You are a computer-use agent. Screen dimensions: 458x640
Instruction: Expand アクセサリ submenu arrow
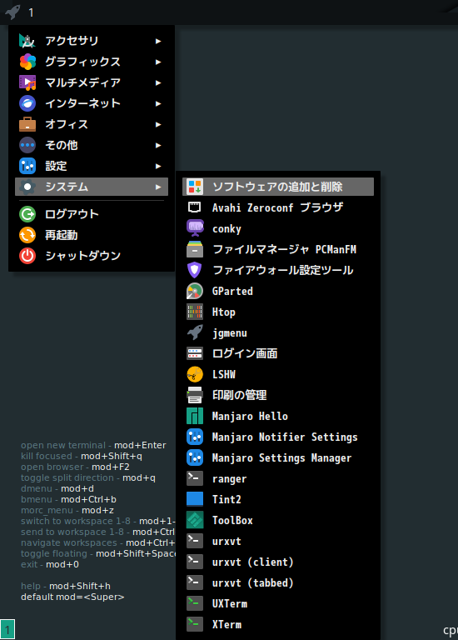click(158, 41)
